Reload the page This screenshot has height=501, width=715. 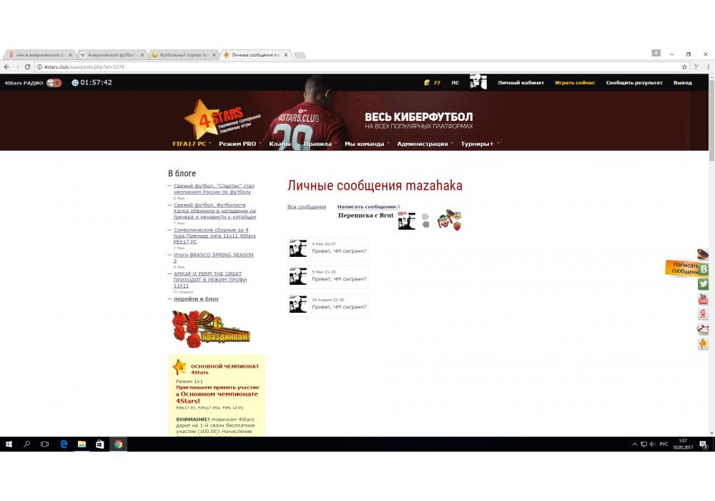[x=27, y=67]
